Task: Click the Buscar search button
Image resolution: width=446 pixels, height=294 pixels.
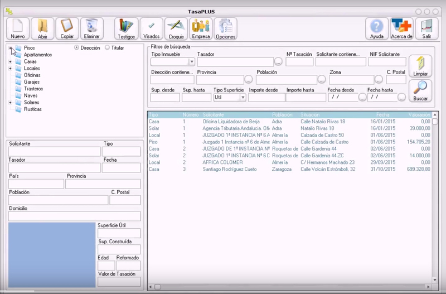Action: 420,90
